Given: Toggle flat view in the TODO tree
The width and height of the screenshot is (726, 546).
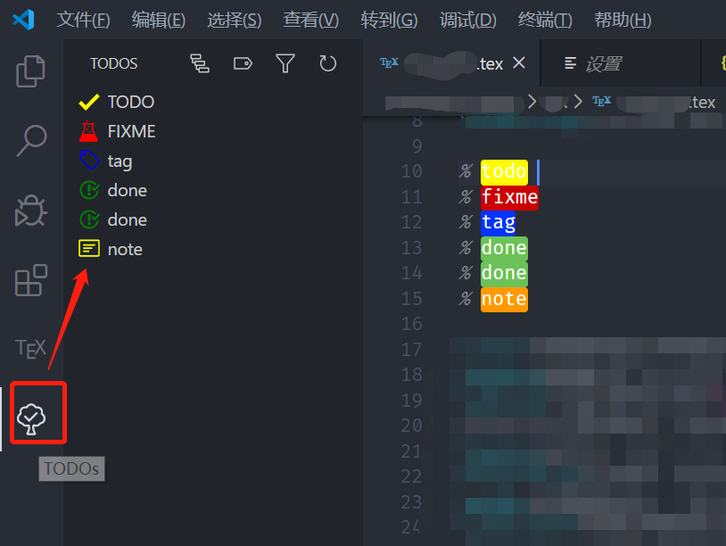Looking at the screenshot, I should coord(200,63).
